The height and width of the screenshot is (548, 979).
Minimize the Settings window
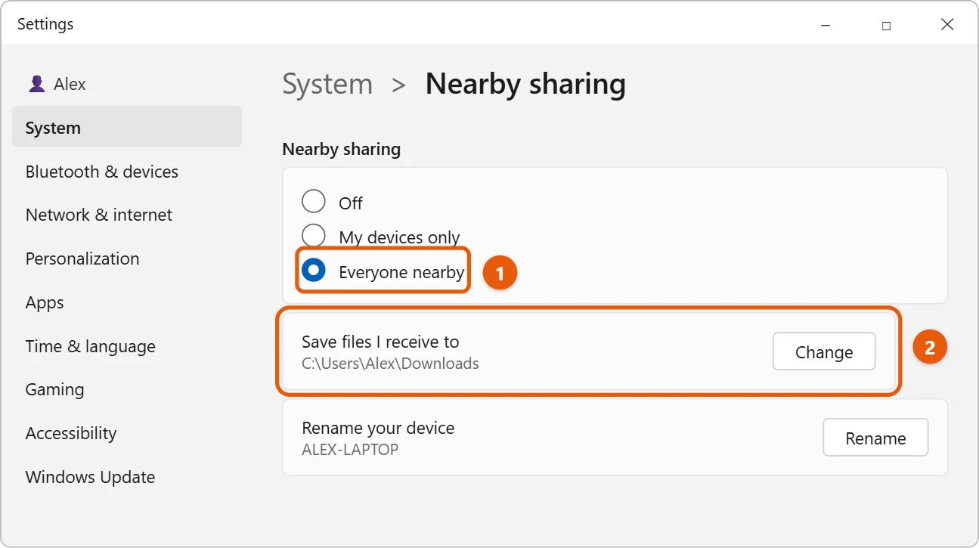826,25
